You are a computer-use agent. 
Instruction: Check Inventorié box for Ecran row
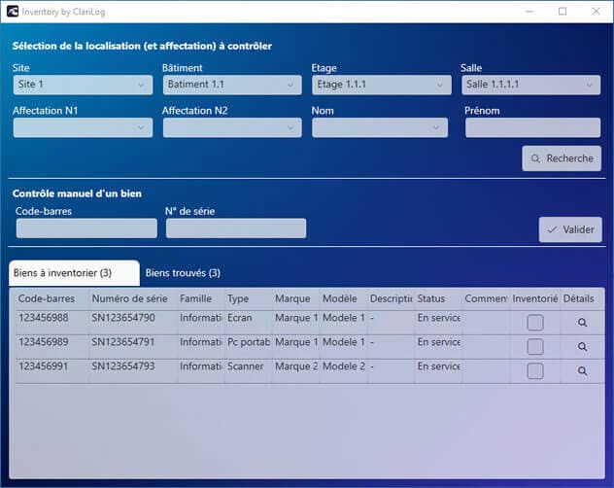coord(534,323)
